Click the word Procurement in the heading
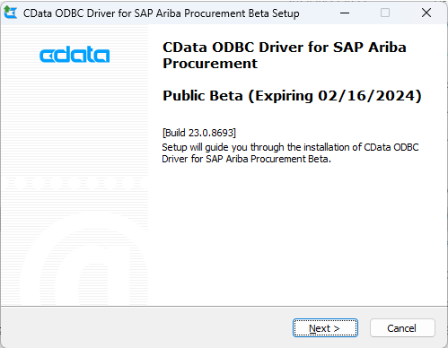 click(210, 64)
